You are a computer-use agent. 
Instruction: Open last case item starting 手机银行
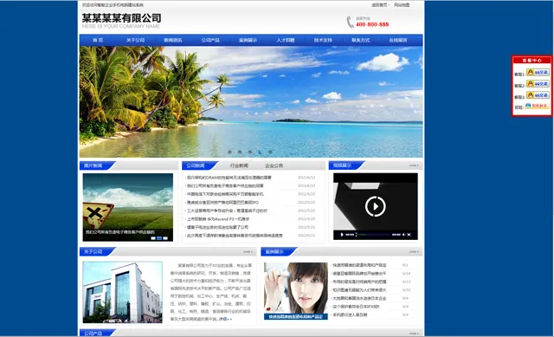350,314
